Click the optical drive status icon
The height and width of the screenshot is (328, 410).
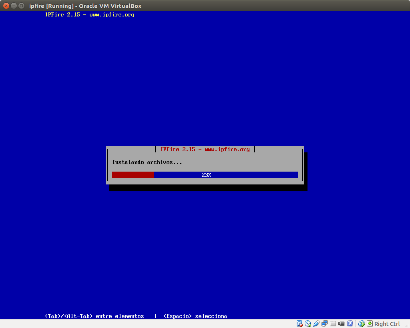[307, 323]
